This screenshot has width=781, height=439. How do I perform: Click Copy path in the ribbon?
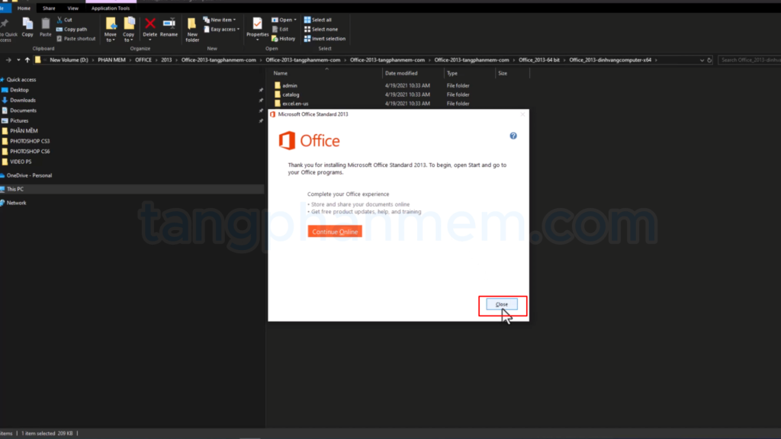pyautogui.click(x=72, y=30)
